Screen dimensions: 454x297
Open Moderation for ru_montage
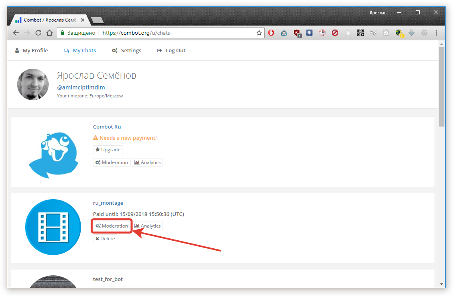click(112, 226)
